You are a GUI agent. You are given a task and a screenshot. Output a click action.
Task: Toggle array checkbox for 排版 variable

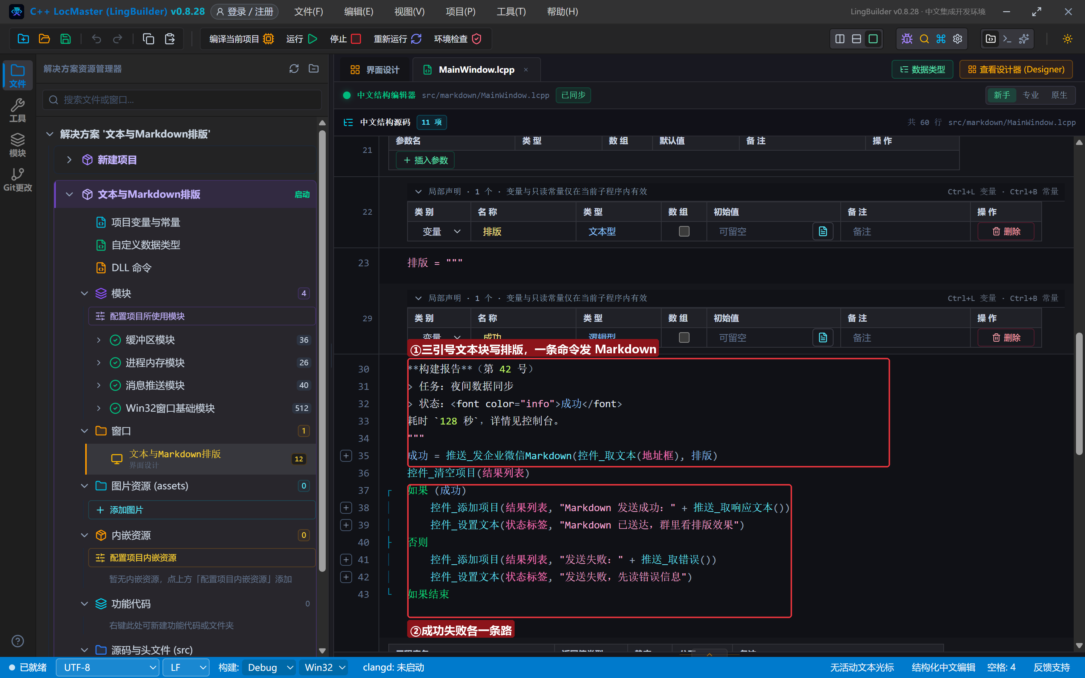coord(684,231)
